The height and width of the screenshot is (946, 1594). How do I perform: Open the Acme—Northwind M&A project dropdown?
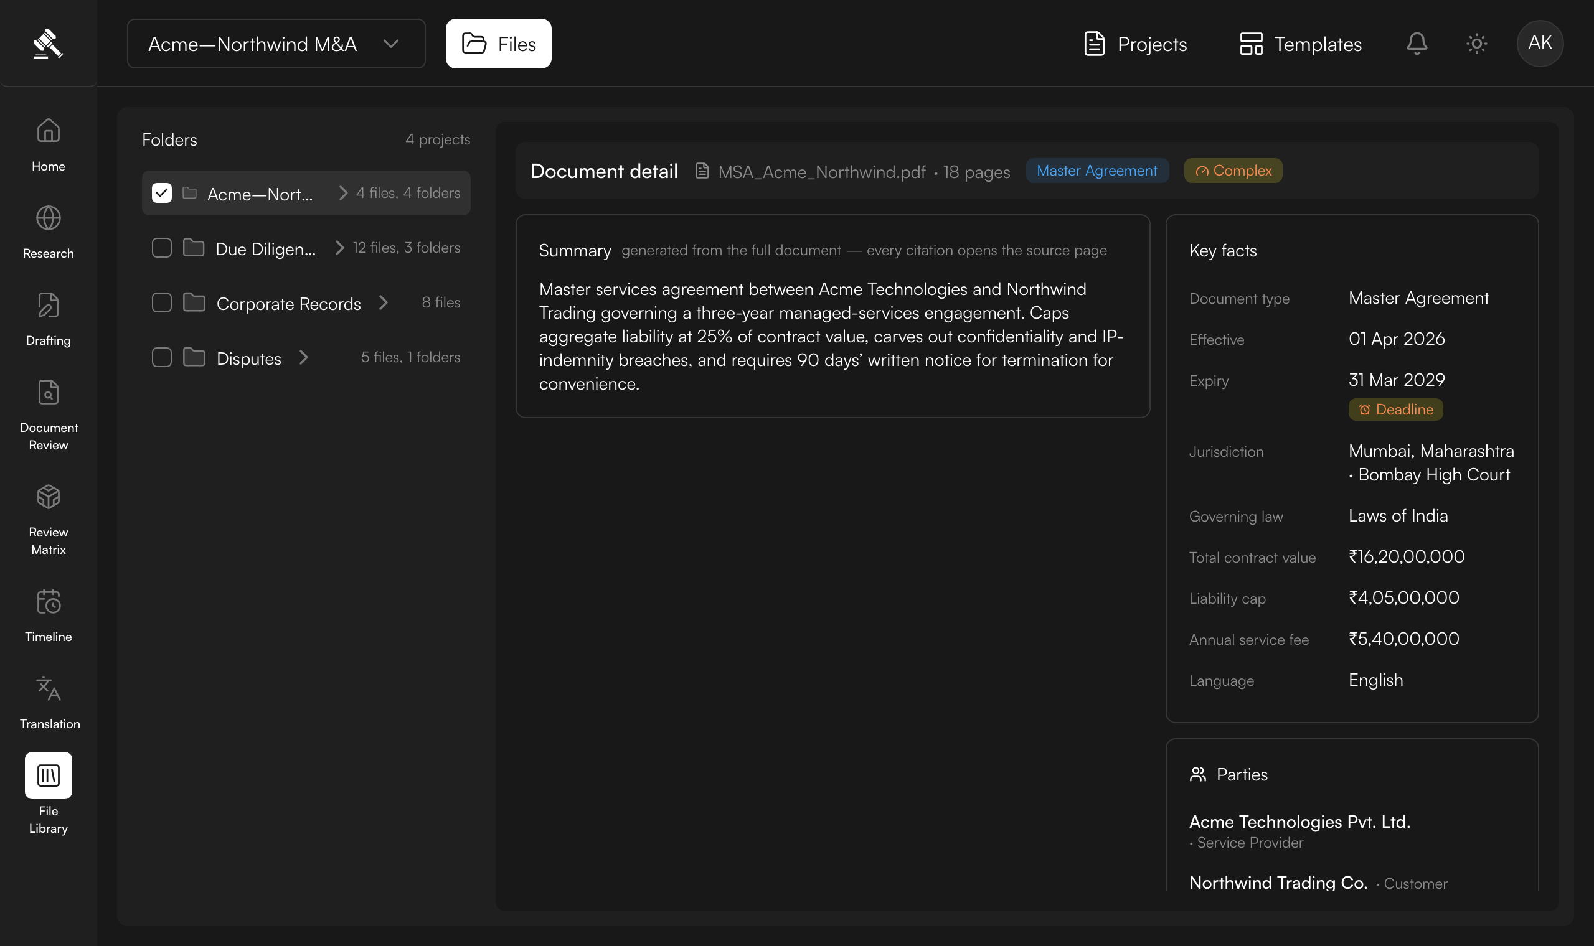pyautogui.click(x=276, y=44)
